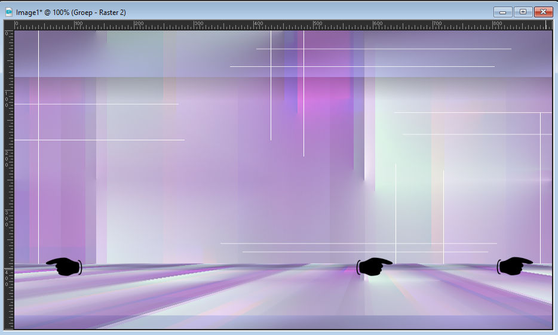Minimize the Image1 window

click(502, 12)
